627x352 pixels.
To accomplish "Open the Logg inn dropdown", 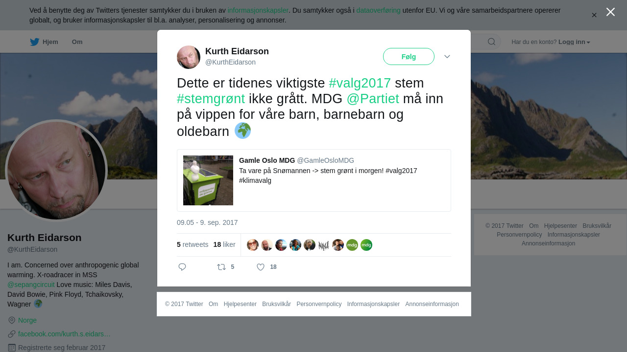I will [574, 42].
